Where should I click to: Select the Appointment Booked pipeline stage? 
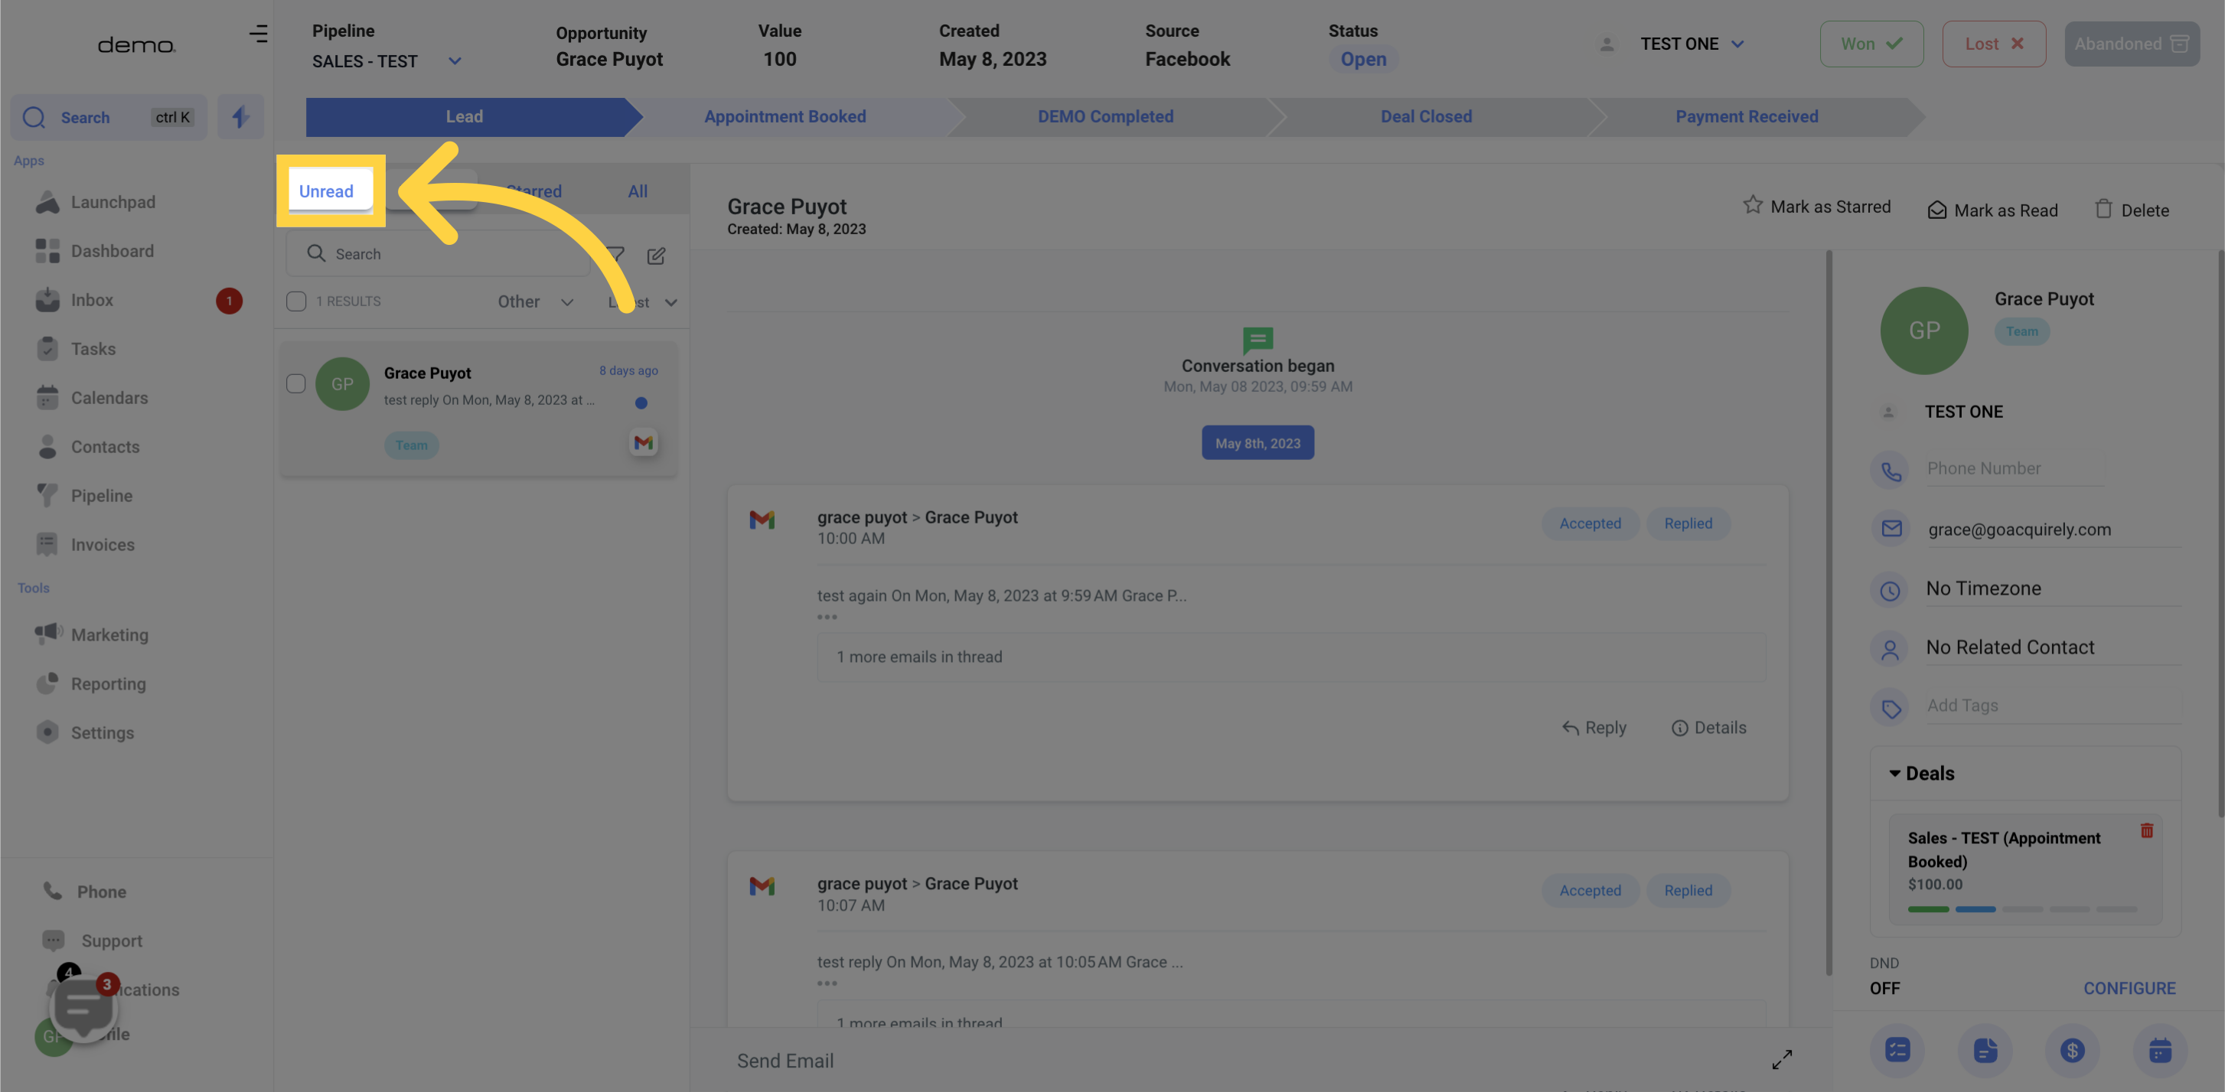coord(785,116)
